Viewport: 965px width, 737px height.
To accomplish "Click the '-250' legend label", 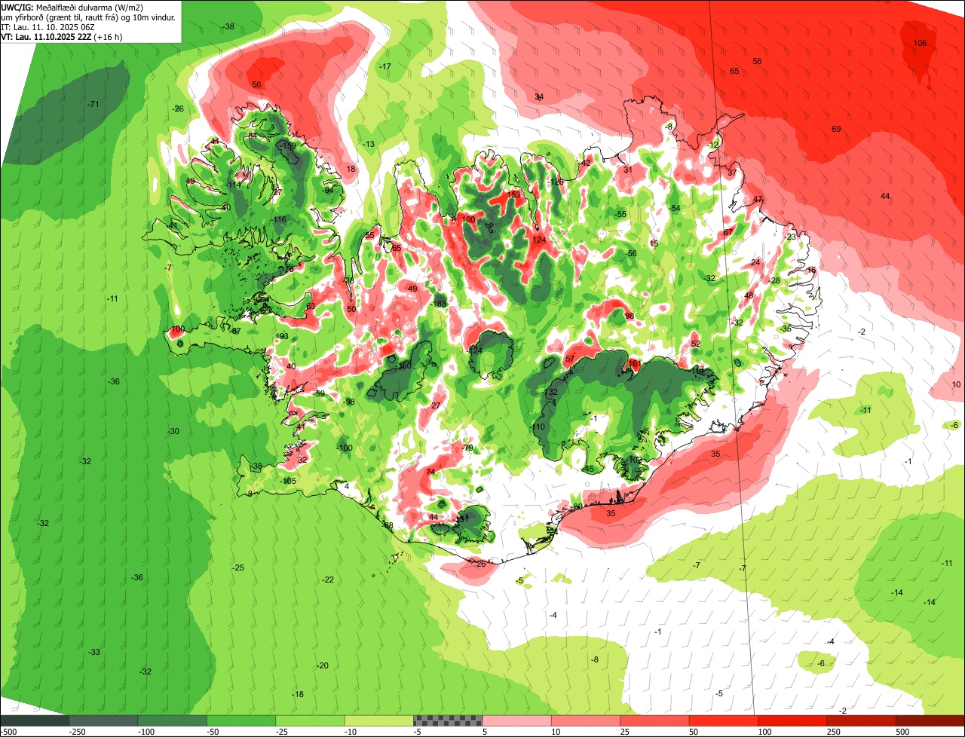I will pyautogui.click(x=76, y=732).
